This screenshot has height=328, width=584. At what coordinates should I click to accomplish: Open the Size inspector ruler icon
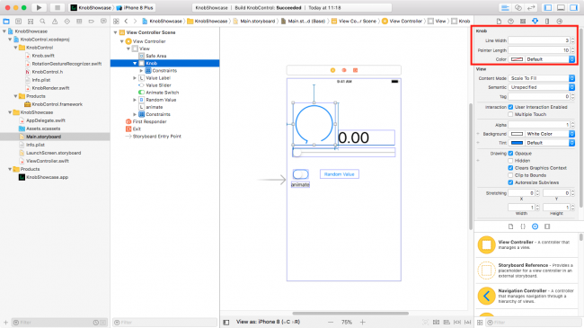(x=547, y=22)
